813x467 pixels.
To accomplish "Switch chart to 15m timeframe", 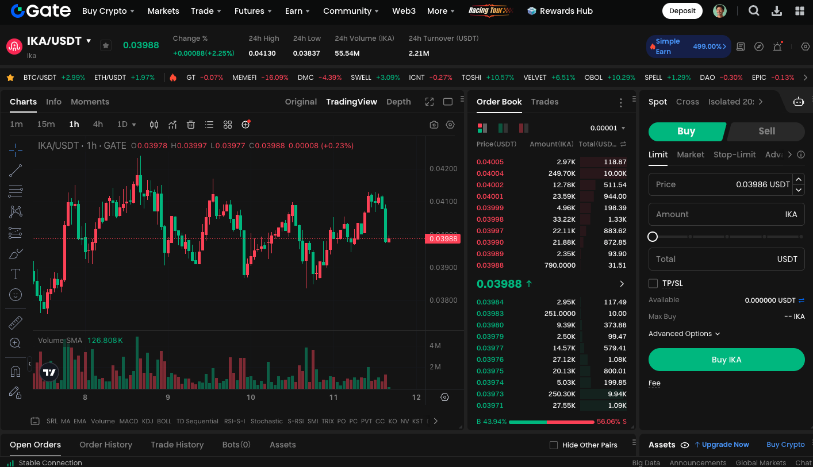I will pyautogui.click(x=46, y=125).
